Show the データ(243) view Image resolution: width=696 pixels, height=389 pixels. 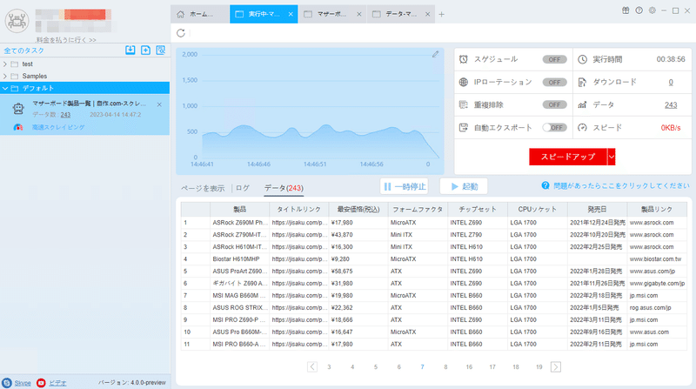[x=284, y=188]
